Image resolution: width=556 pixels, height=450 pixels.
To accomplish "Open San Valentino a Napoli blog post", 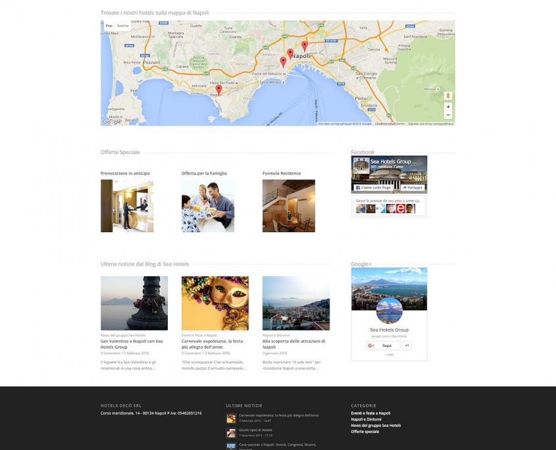I will coord(132,344).
